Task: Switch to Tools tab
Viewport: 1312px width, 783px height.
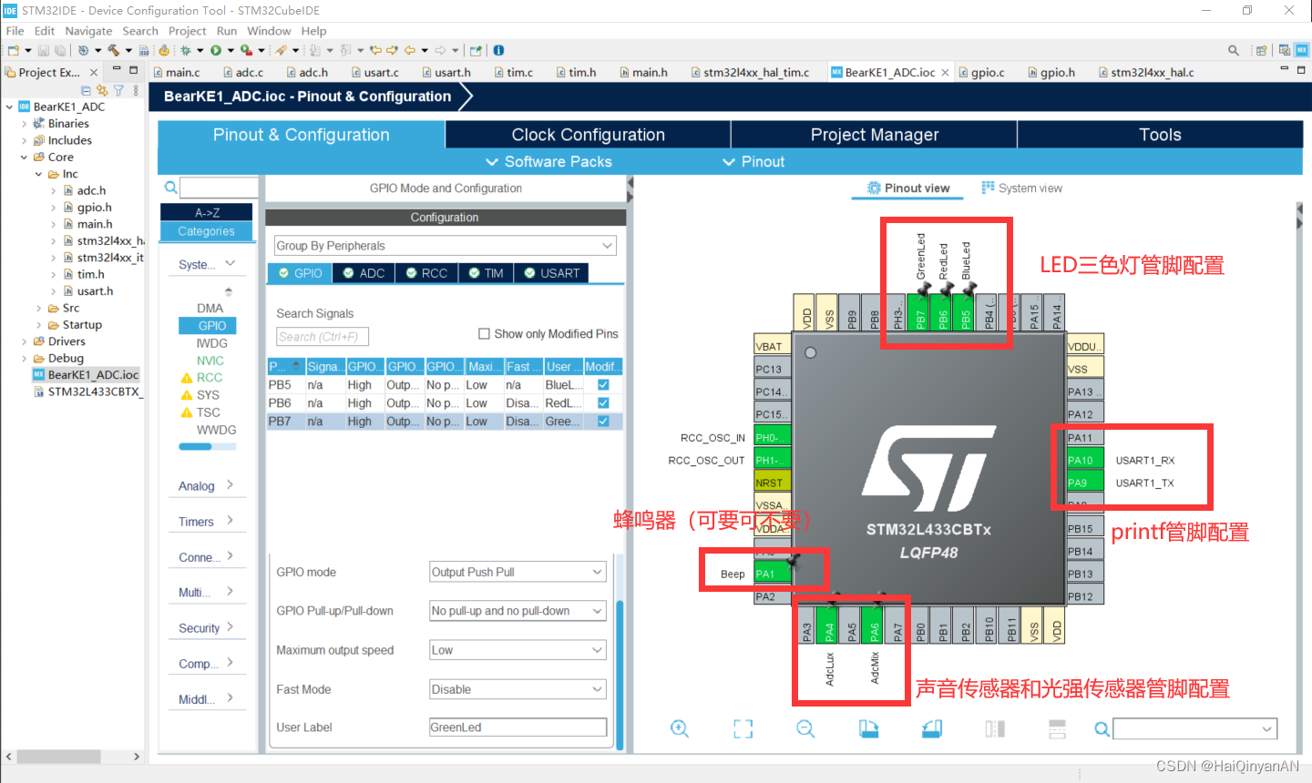Action: (x=1160, y=135)
